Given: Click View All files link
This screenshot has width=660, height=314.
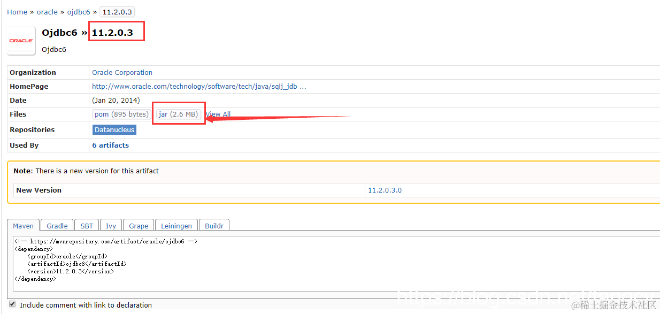Looking at the screenshot, I should [x=218, y=114].
